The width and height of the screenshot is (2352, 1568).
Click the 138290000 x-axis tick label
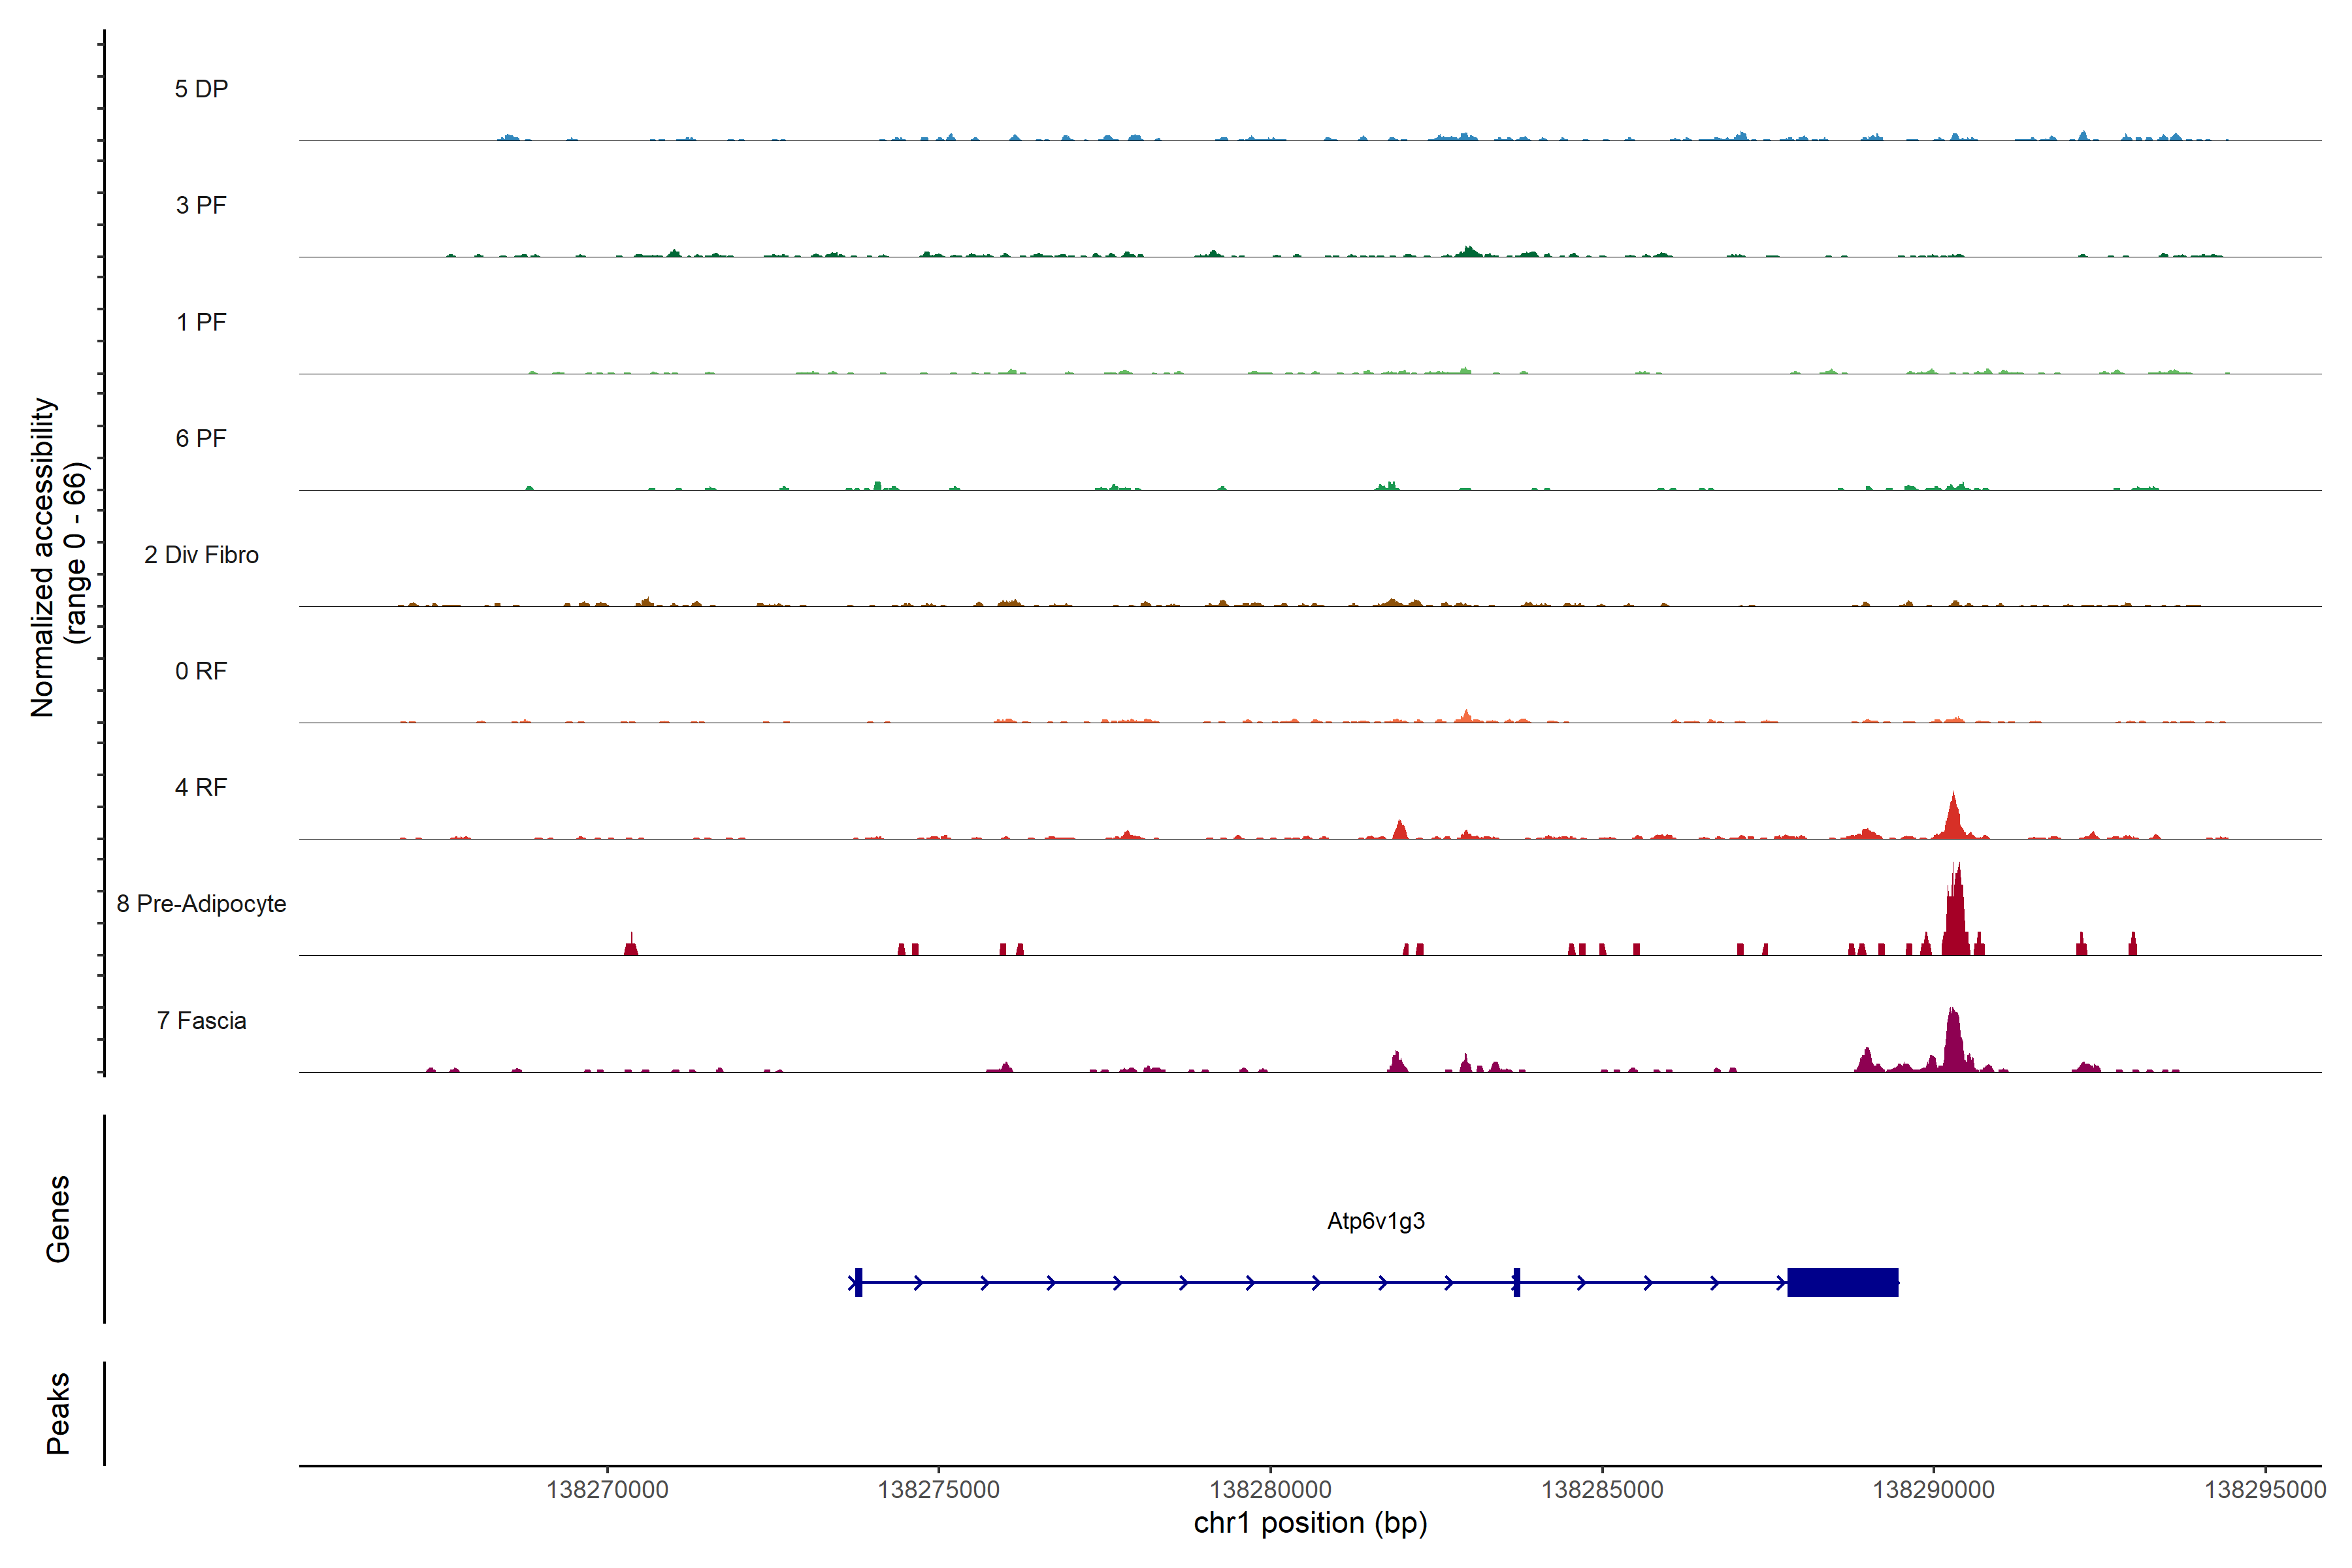1933,1490
